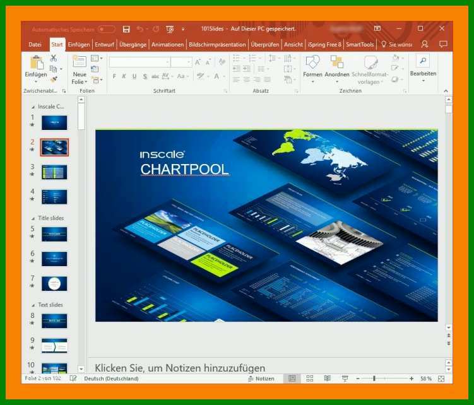The height and width of the screenshot is (405, 474).
Task: Switch to Normal view icon in status bar
Action: click(x=292, y=379)
